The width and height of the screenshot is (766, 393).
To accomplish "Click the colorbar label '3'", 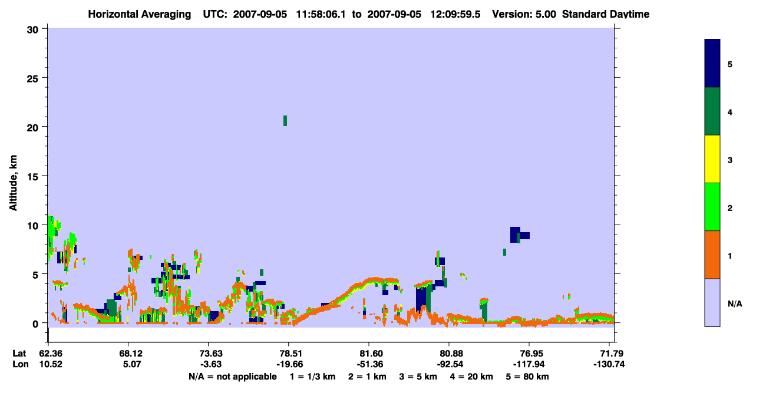I will tap(730, 160).
